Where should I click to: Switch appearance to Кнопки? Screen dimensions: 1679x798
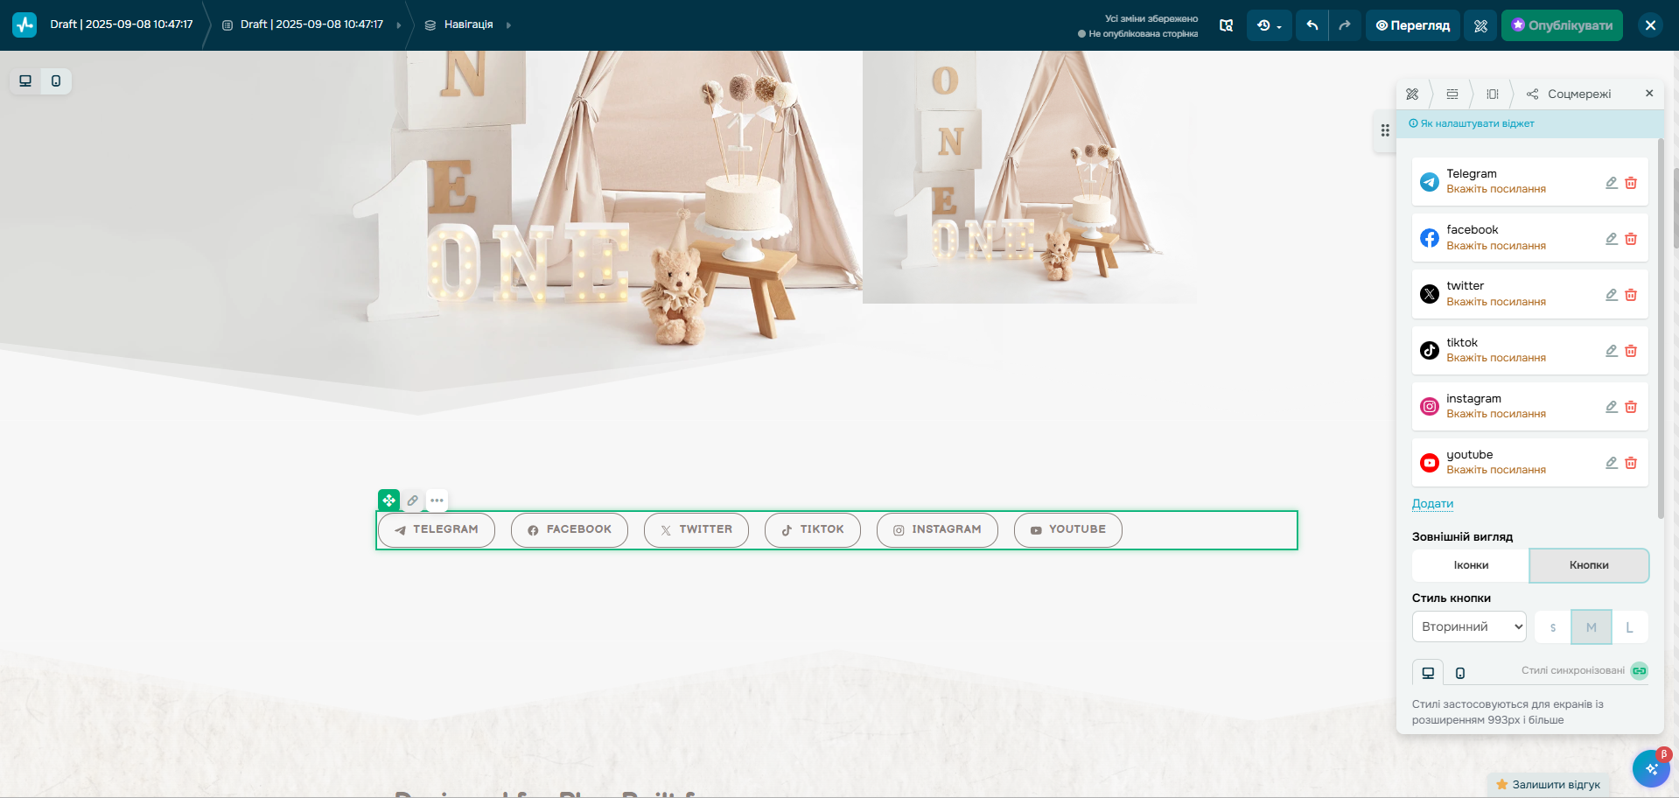click(1589, 565)
